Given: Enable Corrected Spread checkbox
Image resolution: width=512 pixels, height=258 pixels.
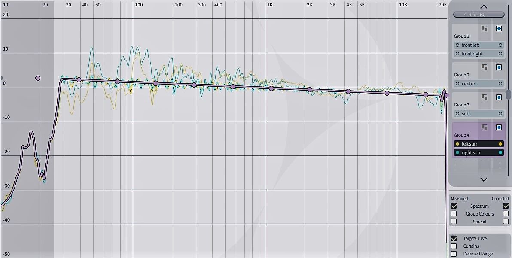Looking at the screenshot, I should [x=506, y=222].
